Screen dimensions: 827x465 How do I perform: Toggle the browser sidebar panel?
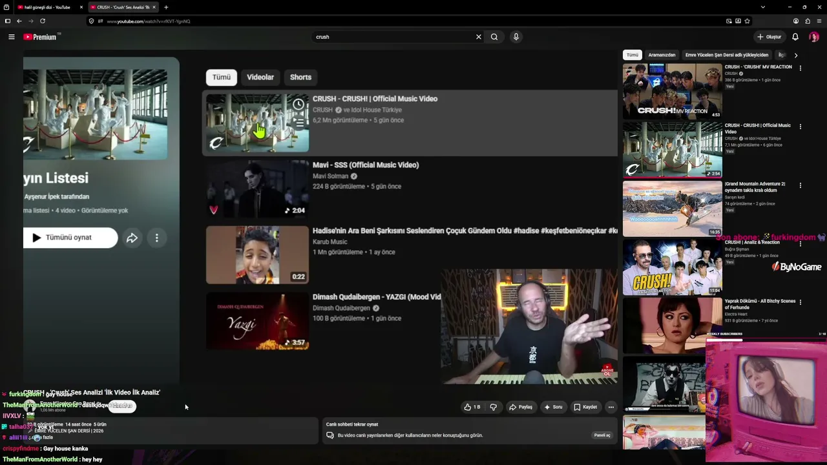pos(8,21)
